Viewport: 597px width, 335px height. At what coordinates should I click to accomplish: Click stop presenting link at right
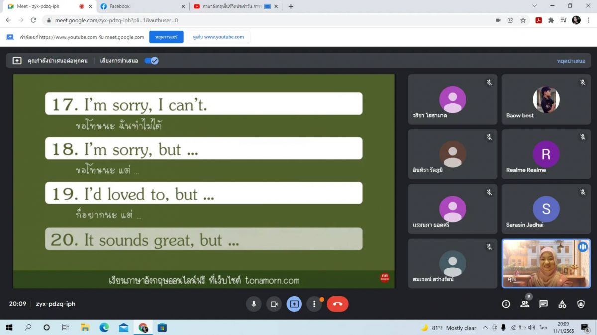click(x=571, y=61)
